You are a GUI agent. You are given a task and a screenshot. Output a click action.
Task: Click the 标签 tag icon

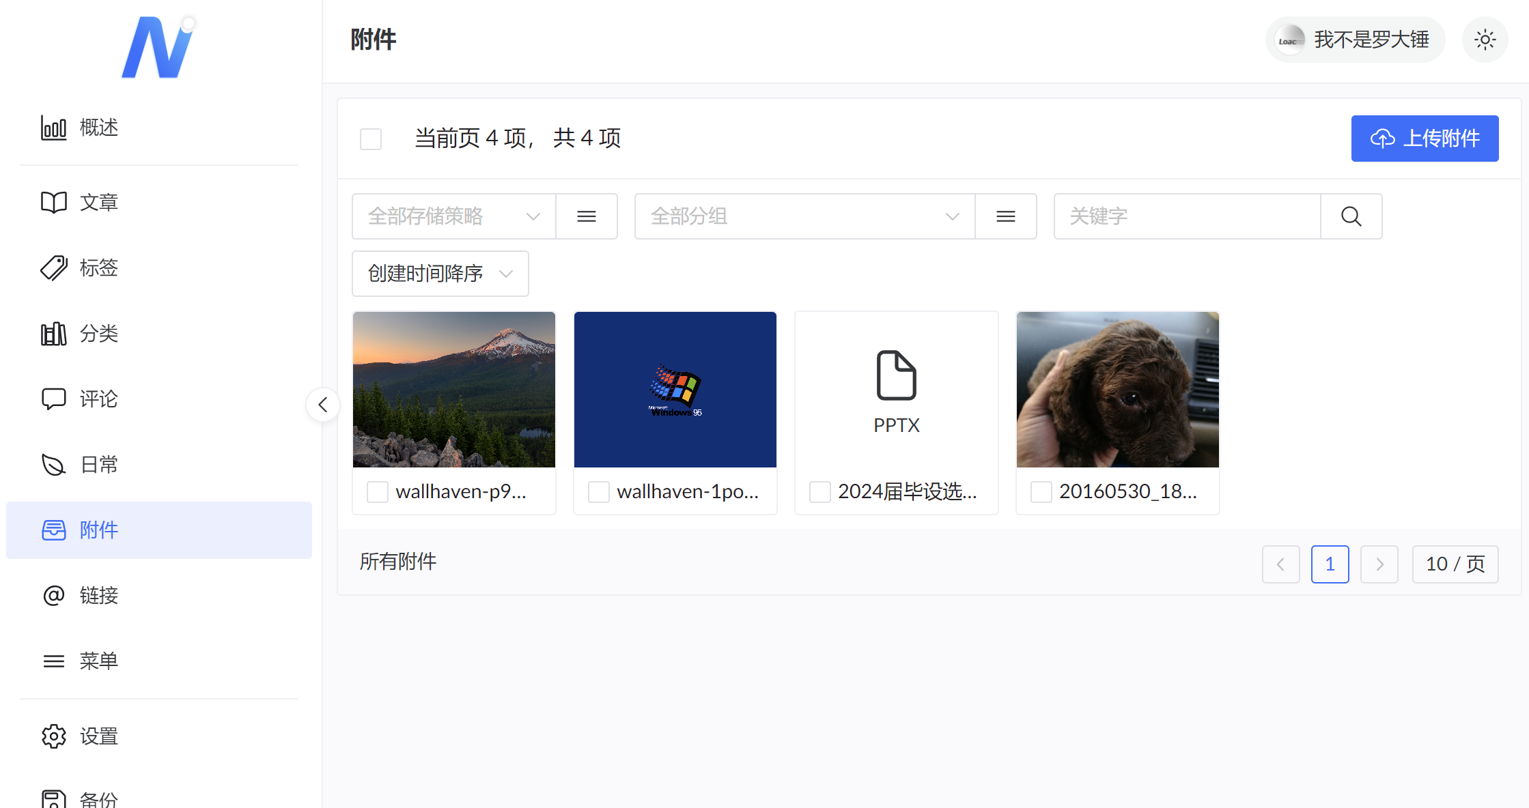pos(53,268)
